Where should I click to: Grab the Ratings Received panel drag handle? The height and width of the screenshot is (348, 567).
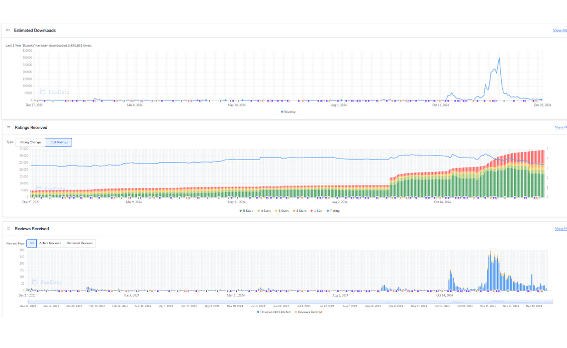(8, 128)
